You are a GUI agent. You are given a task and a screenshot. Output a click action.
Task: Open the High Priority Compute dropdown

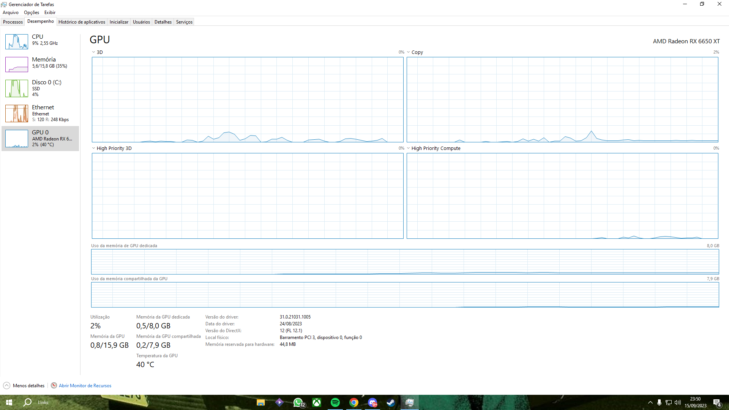(x=408, y=148)
